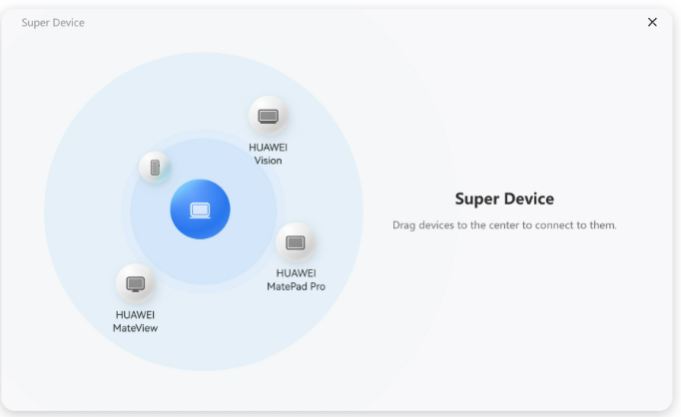Click the HUAWEI Vision text label
Viewport: 681px width, 417px height.
point(268,154)
